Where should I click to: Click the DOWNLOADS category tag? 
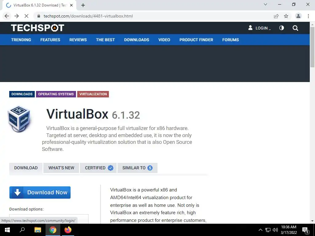tap(22, 94)
